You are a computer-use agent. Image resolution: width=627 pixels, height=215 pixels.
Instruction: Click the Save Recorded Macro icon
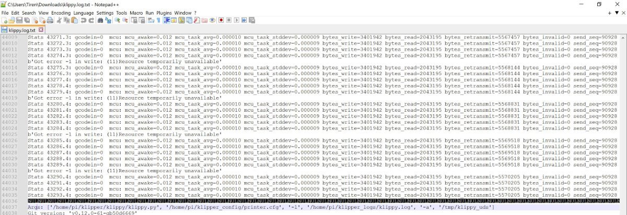[x=252, y=20]
